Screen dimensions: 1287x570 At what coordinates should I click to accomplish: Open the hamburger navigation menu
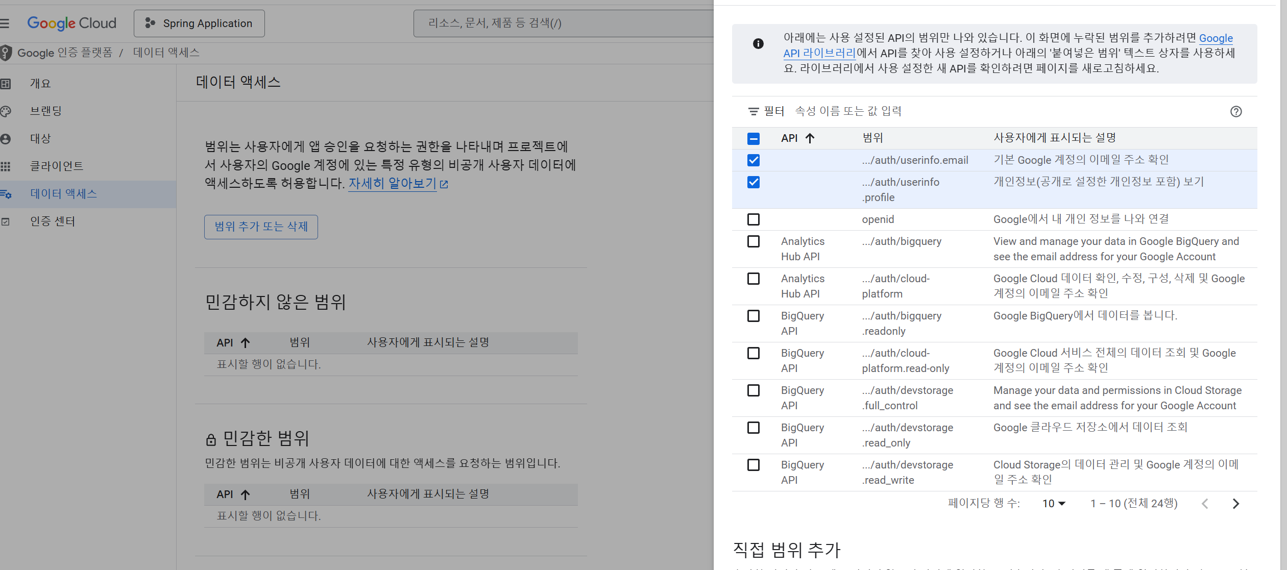[5, 23]
